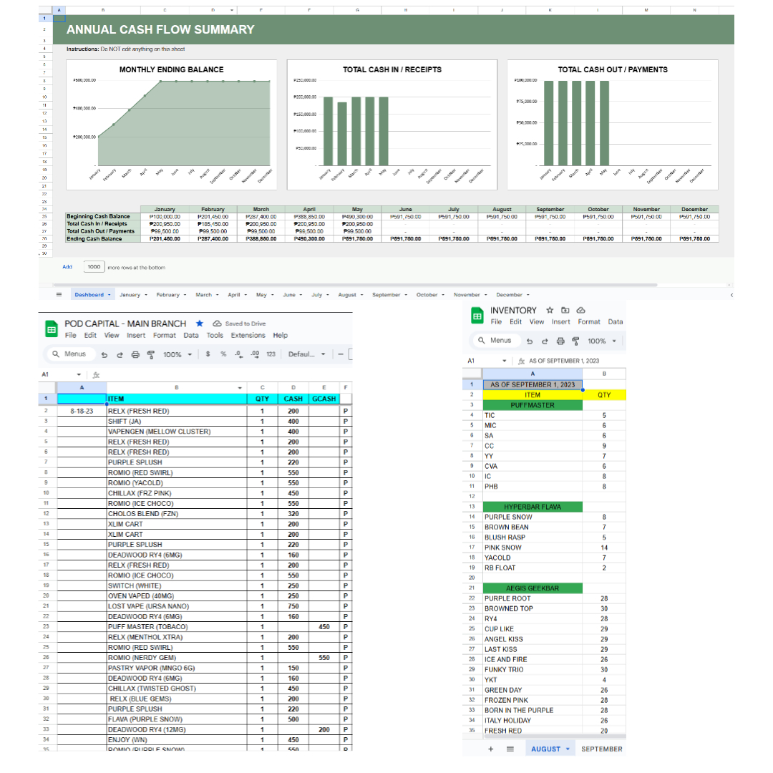Open the File menu in POD CAPITAL
773x773 pixels.
[70, 335]
